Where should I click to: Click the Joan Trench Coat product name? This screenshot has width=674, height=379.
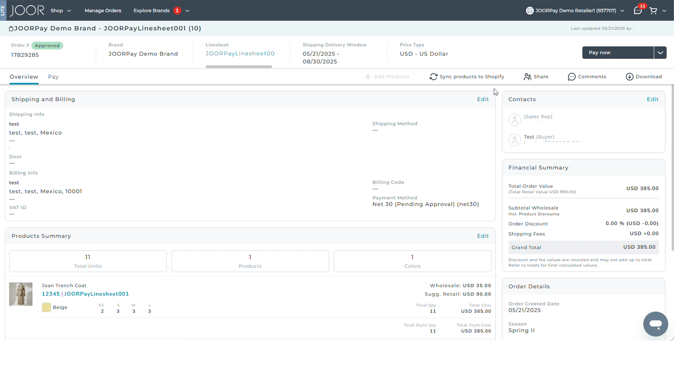pyautogui.click(x=64, y=286)
